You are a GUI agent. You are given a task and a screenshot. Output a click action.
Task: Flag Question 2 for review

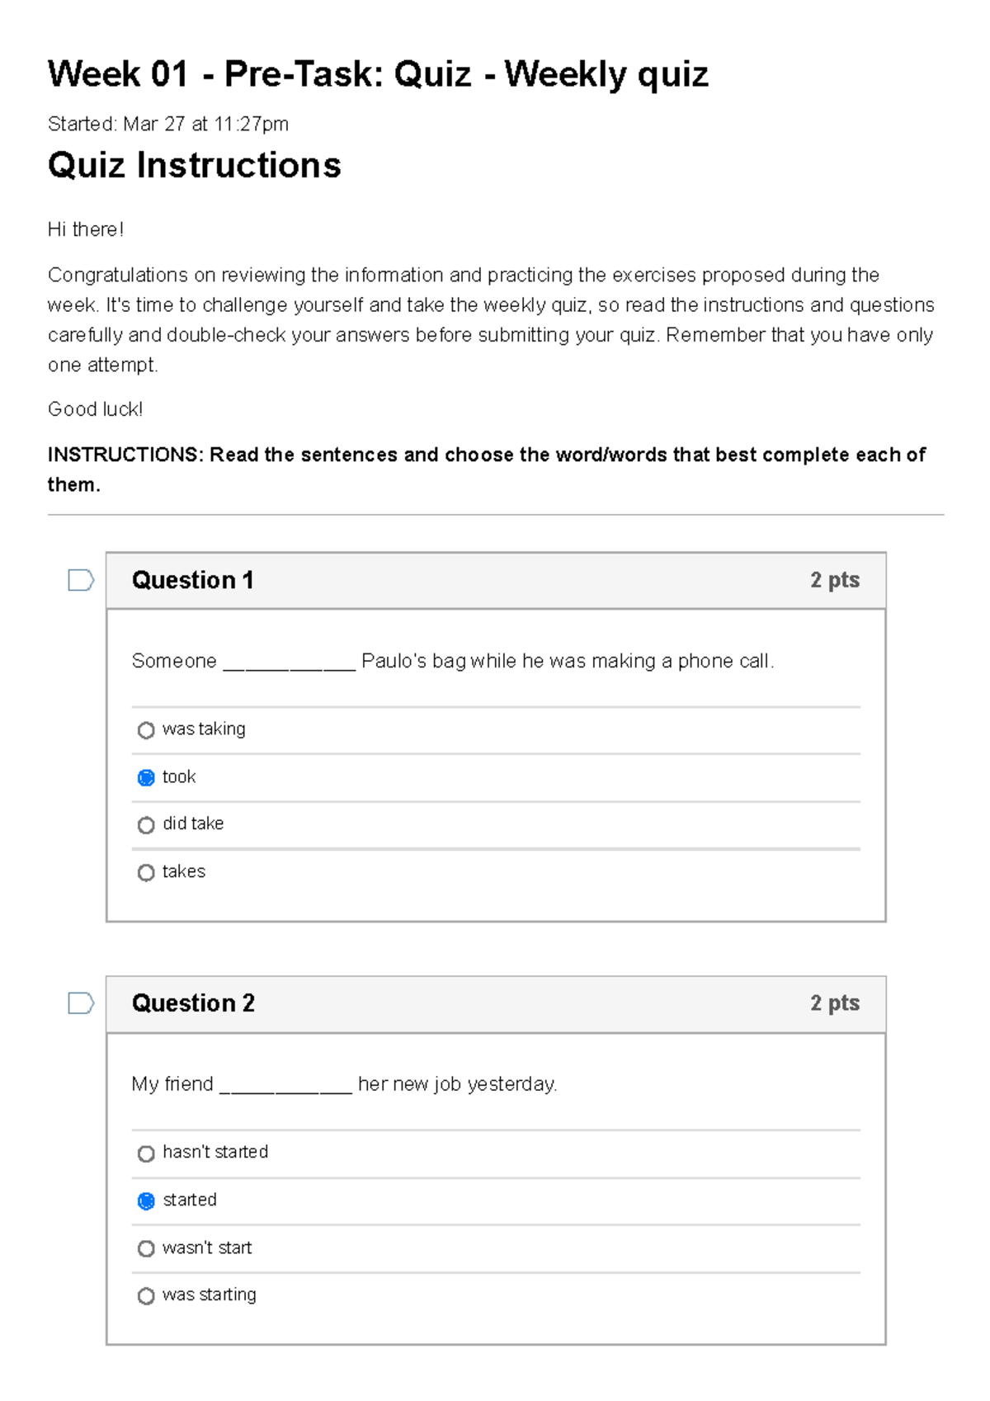pyautogui.click(x=80, y=1004)
